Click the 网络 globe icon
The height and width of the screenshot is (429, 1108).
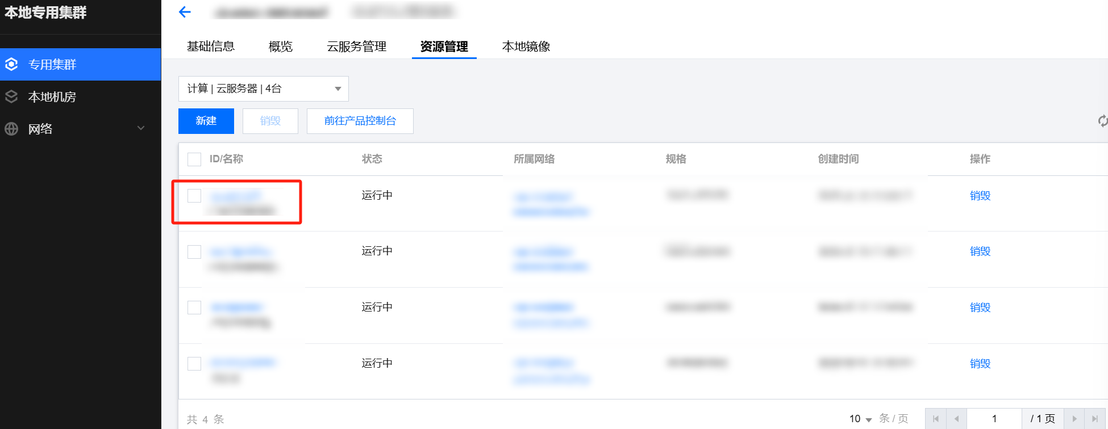11,129
